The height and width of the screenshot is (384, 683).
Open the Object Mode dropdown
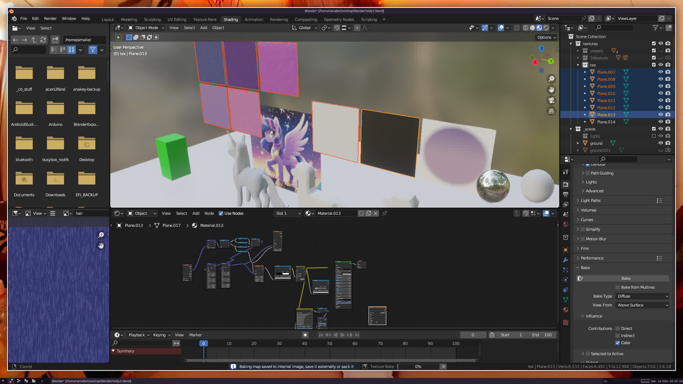point(146,28)
